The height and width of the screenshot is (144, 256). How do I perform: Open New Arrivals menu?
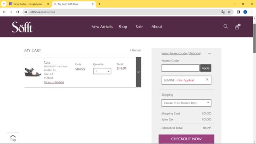102,27
